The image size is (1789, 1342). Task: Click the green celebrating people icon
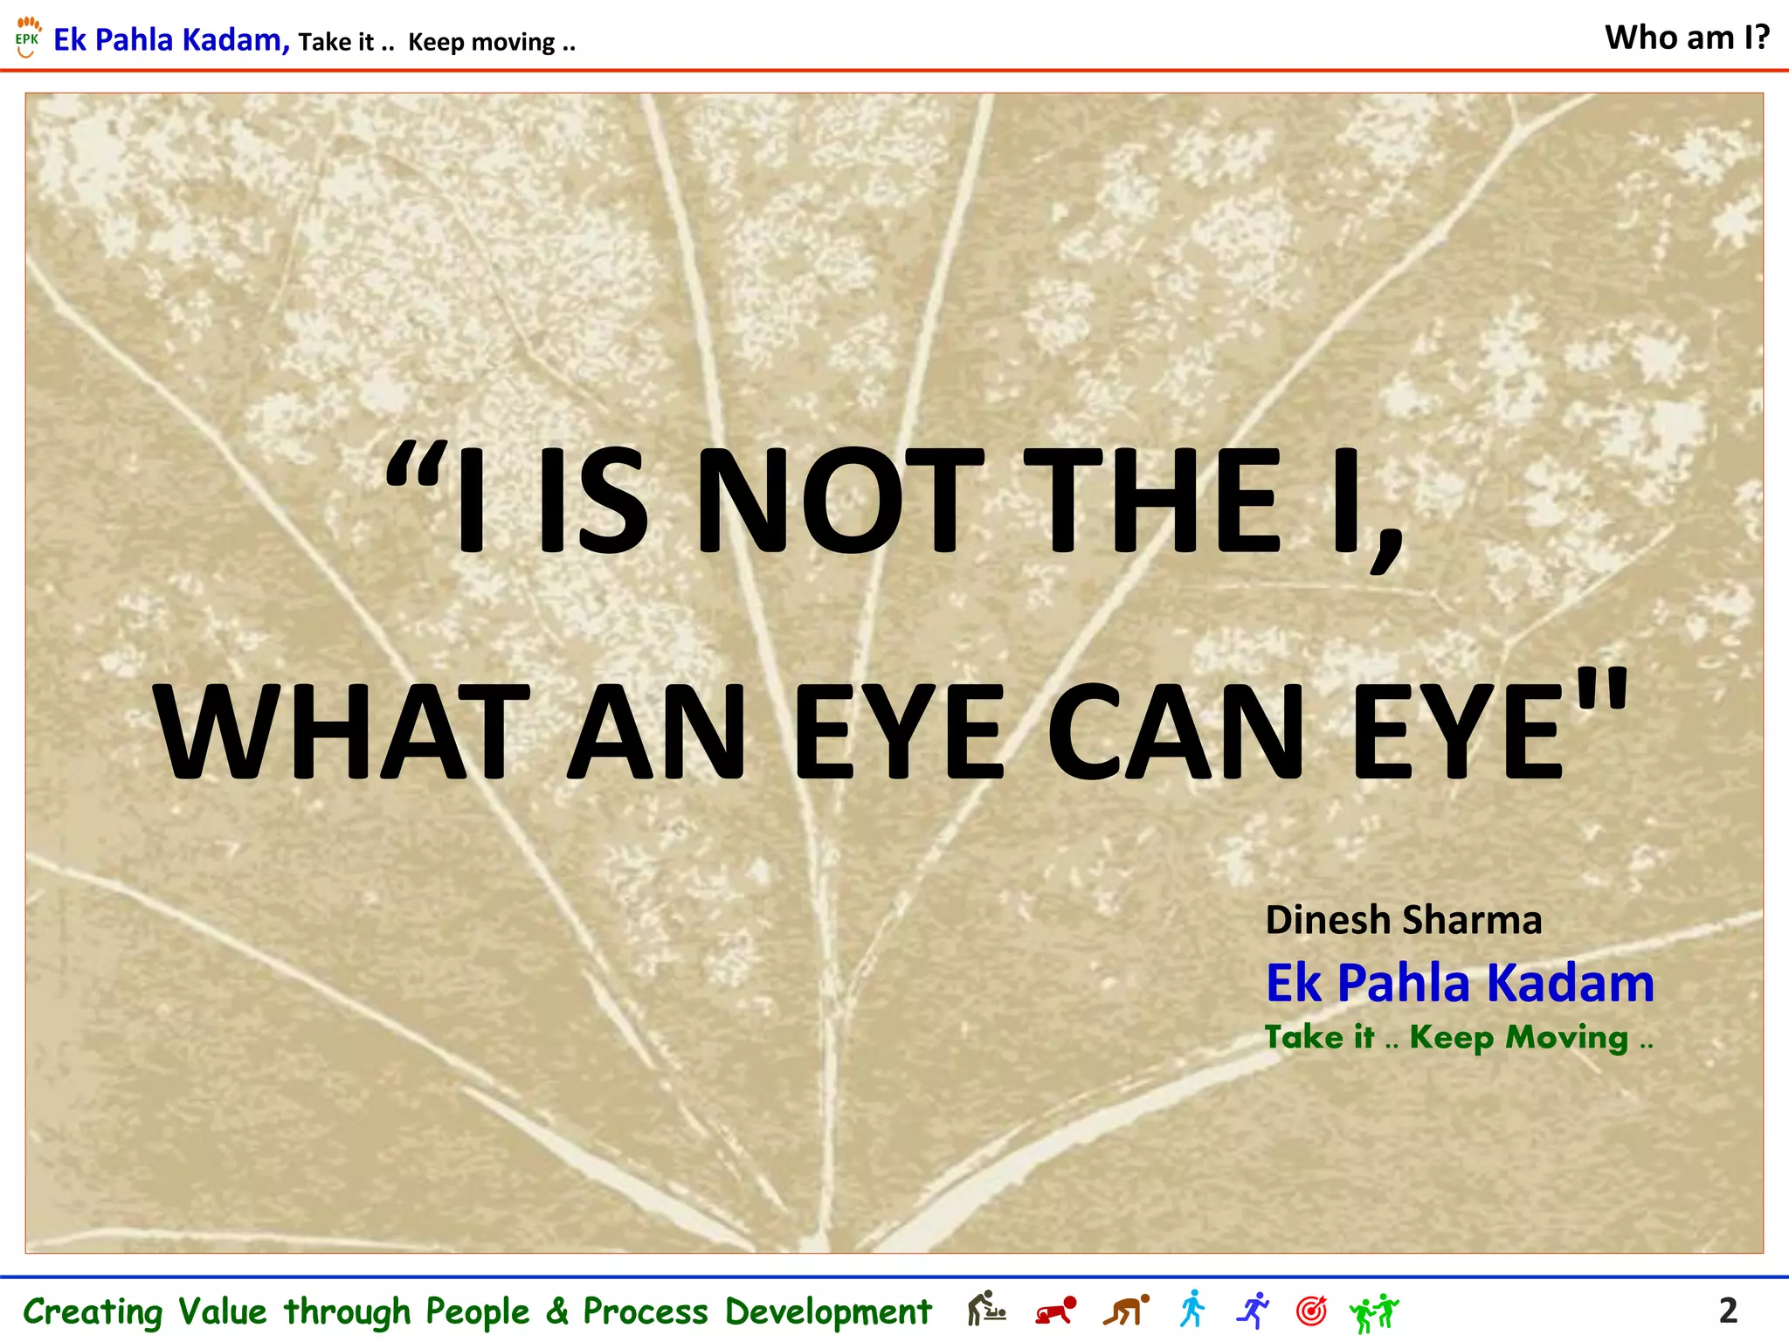[1374, 1313]
